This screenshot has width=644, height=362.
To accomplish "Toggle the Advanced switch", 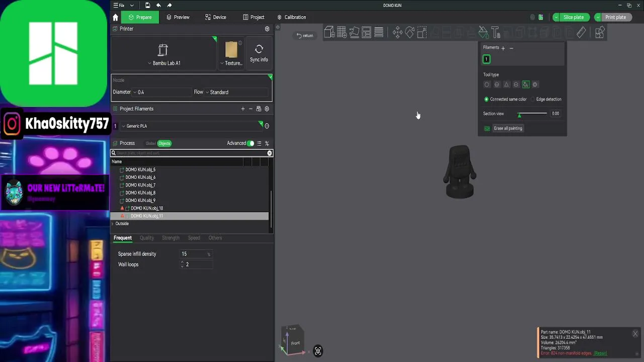I will click(x=251, y=143).
